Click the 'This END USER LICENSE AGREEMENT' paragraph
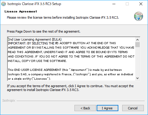The image size is (148, 115). tap(71, 74)
